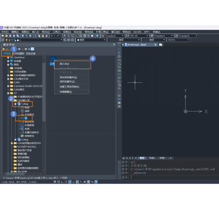Choose the Table tool in draw toolbar

coord(119,103)
